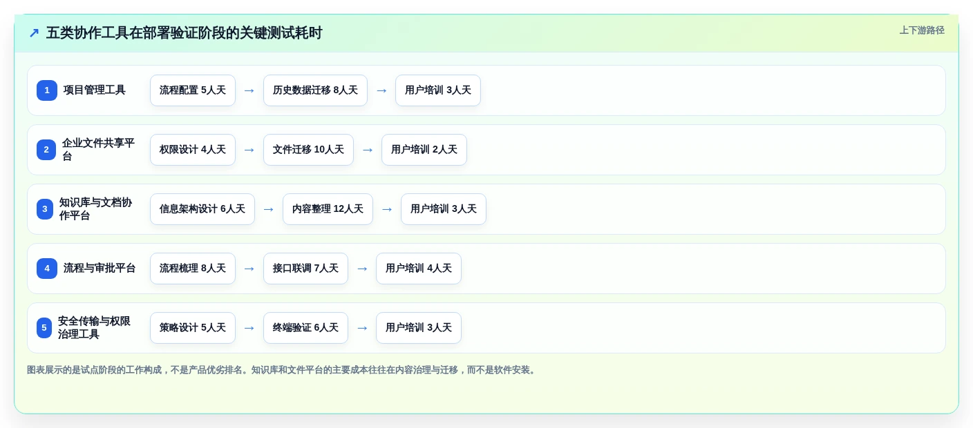Select the 权限设计 4人天 step
This screenshot has width=973, height=428.
tap(193, 150)
